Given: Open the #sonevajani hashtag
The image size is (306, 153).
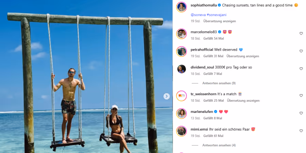Looking at the screenshot, I should (x=217, y=15).
